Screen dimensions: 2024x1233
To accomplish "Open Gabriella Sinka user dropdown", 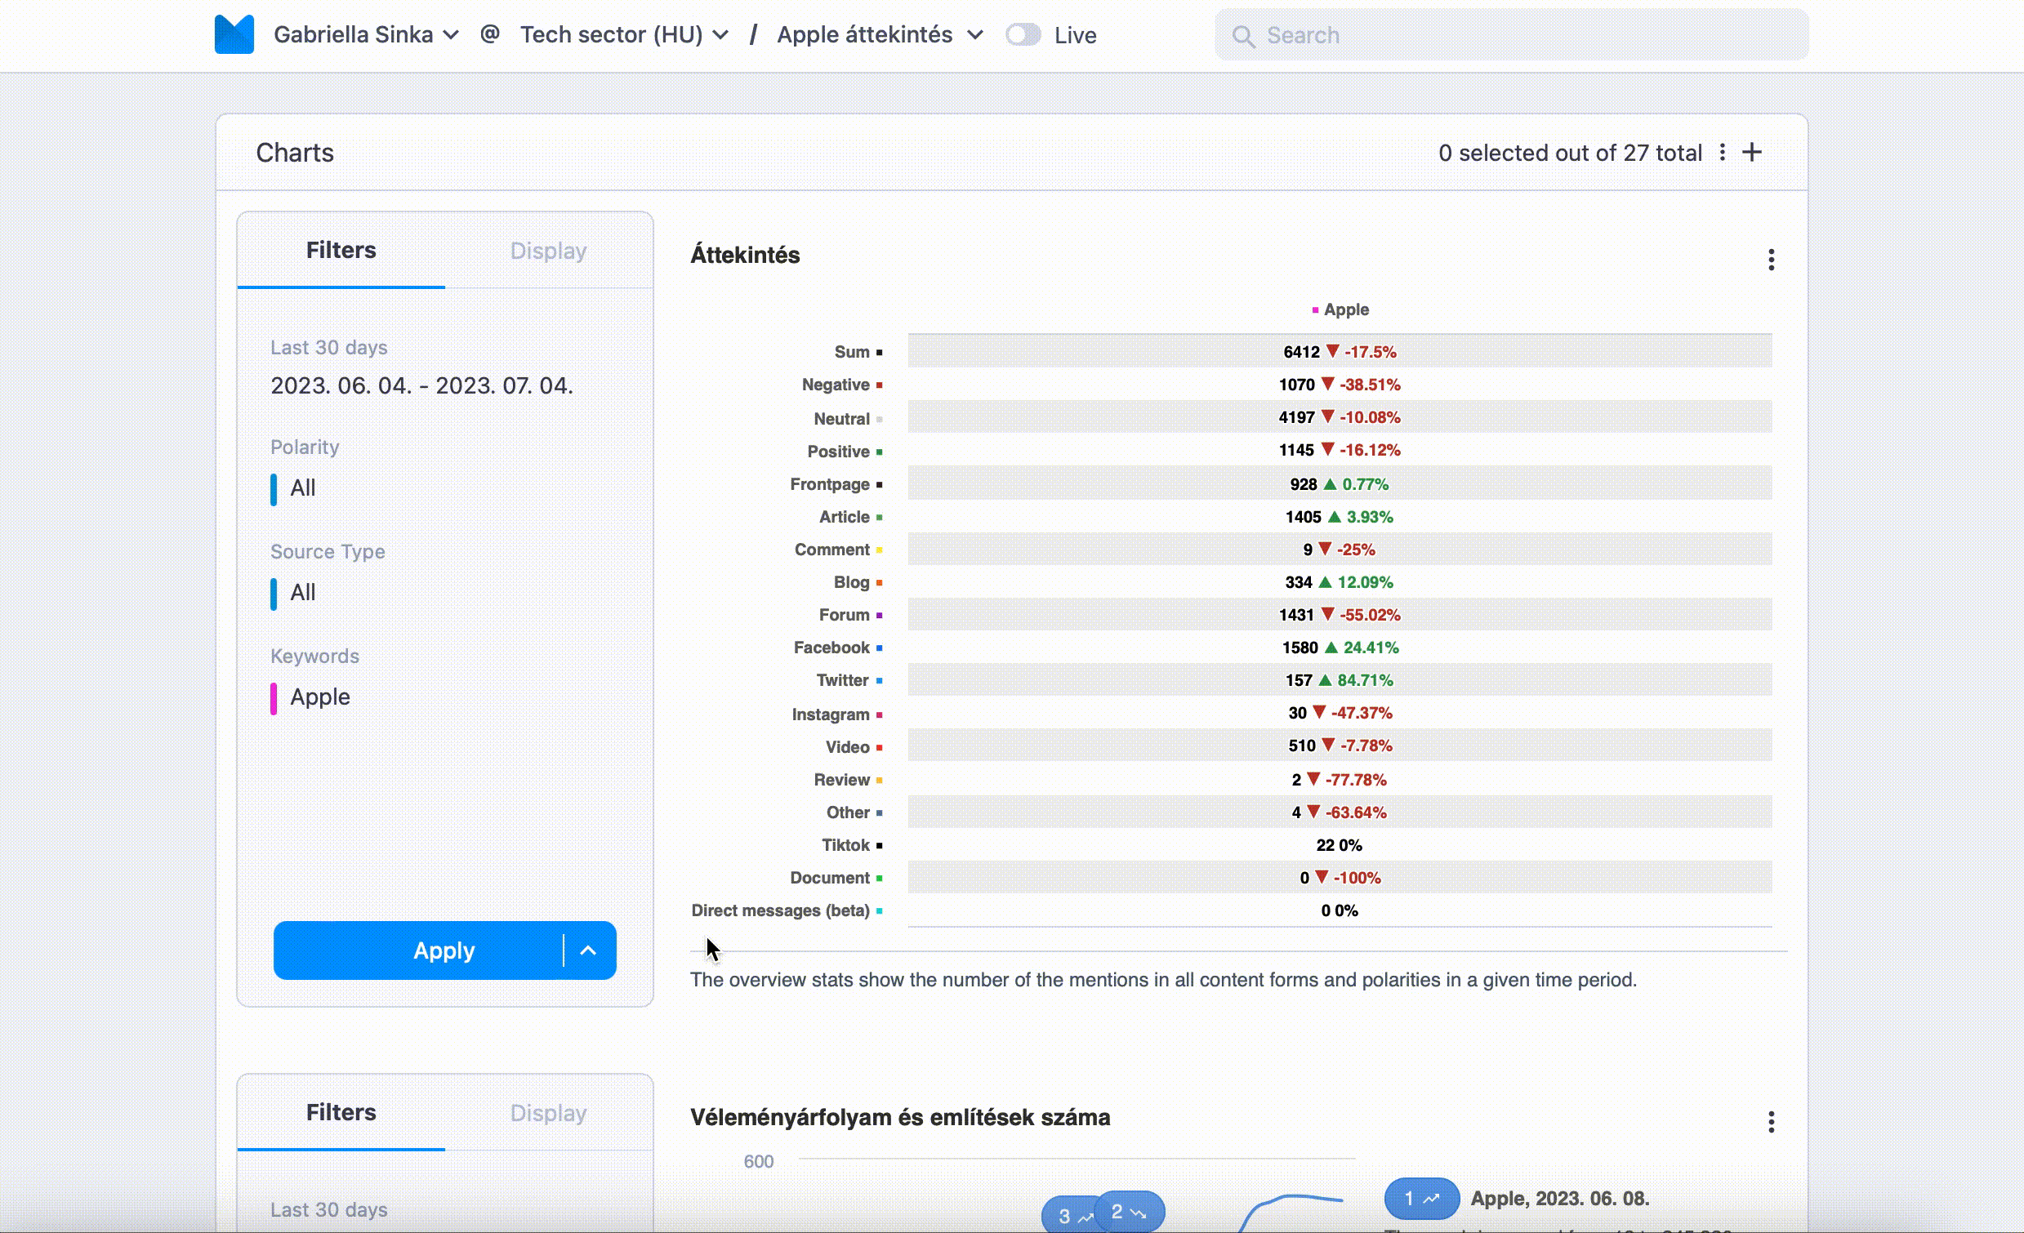I will 367,34.
